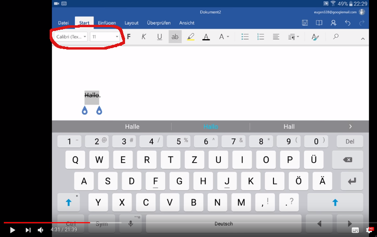The height and width of the screenshot is (237, 377).
Task: Open the paragraph formatting dropdown
Action: pyautogui.click(x=293, y=37)
